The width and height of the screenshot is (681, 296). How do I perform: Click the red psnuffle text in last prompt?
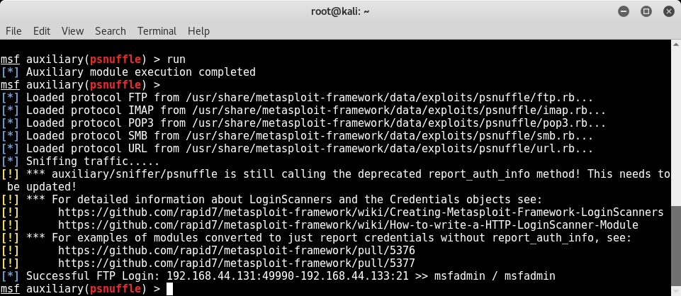pyautogui.click(x=116, y=289)
